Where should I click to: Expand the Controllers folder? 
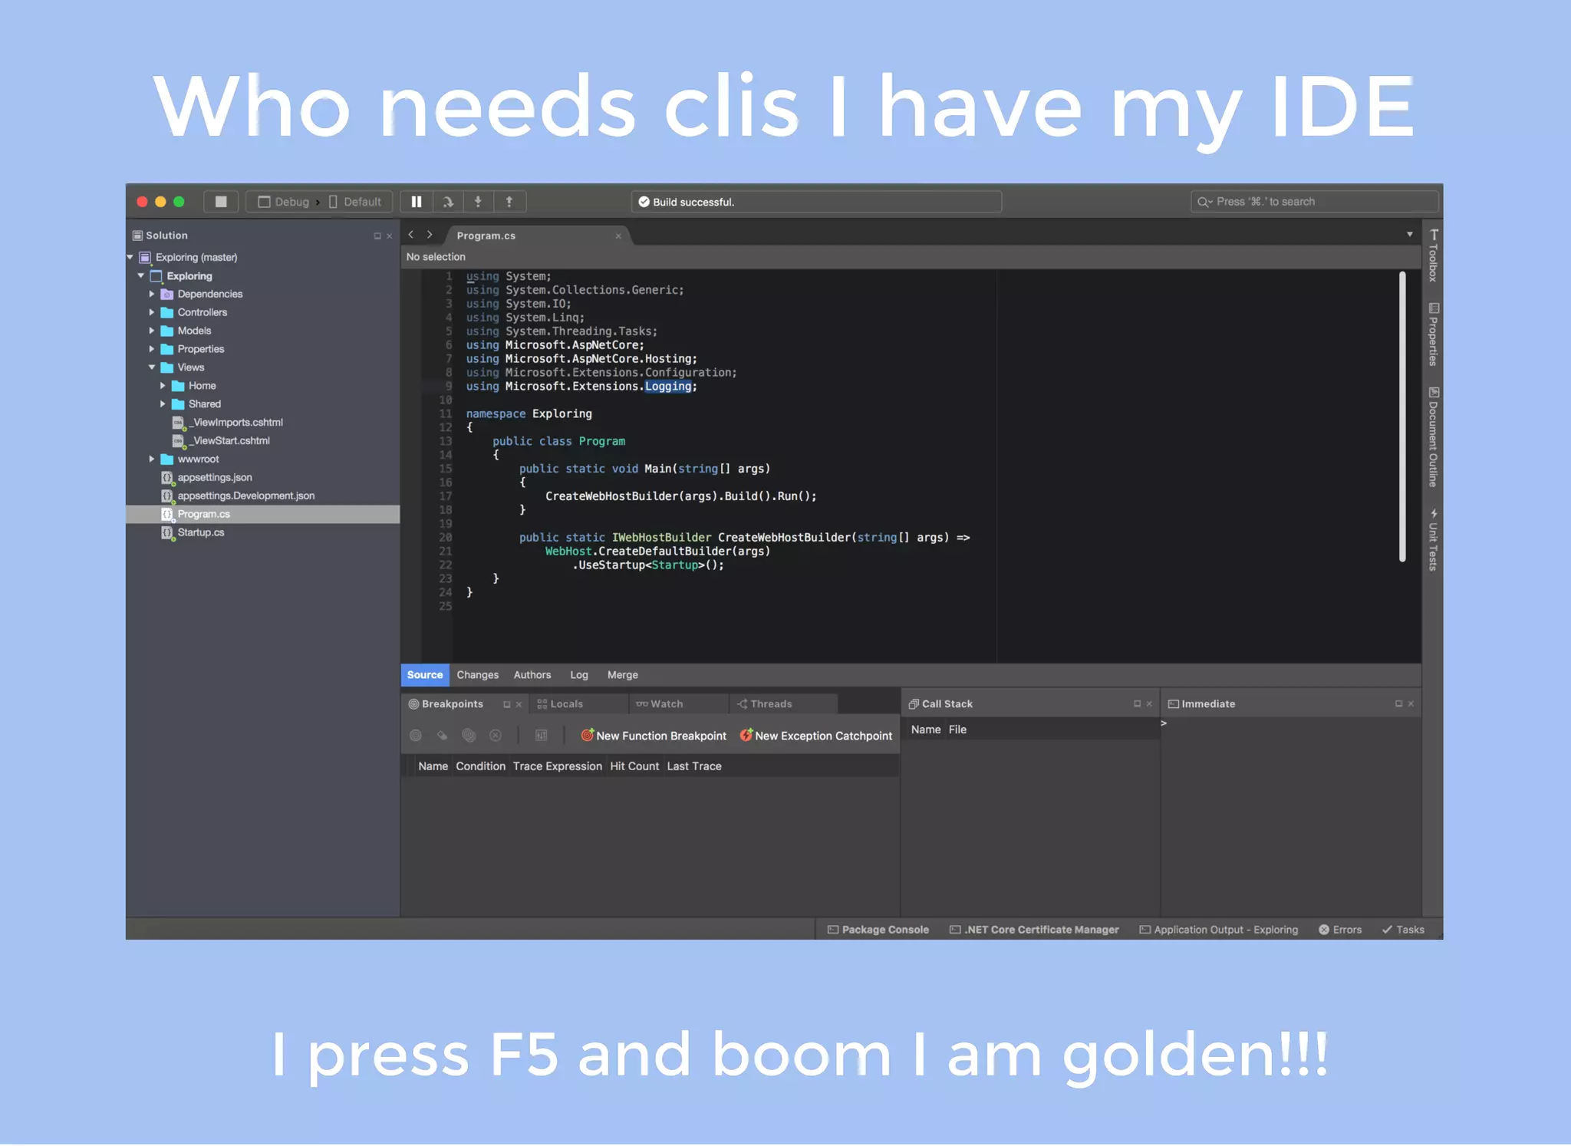tap(152, 312)
